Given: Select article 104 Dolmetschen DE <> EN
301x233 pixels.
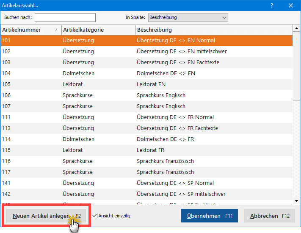Looking at the screenshot, I should pyautogui.click(x=146, y=73).
